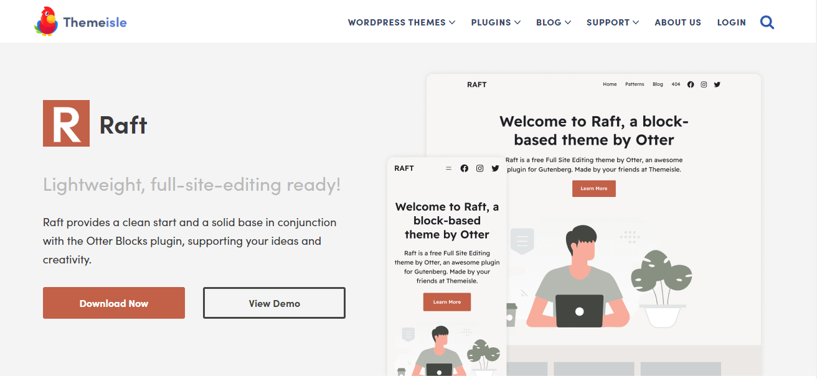The width and height of the screenshot is (817, 379).
Task: Click the Facebook icon in the mobile preview
Action: (465, 168)
